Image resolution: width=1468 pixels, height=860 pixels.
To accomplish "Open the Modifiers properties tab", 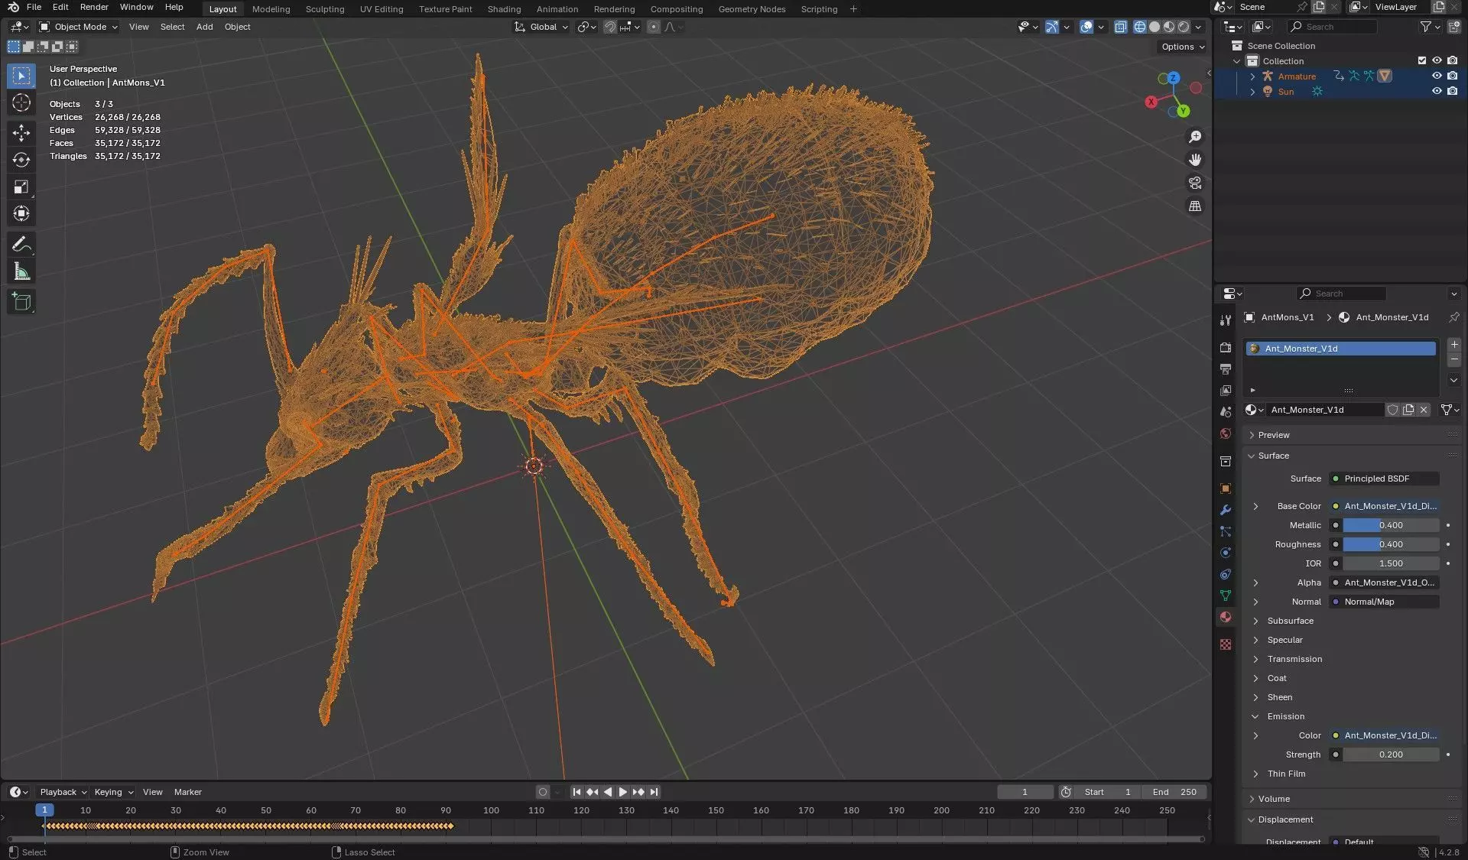I will 1226,510.
